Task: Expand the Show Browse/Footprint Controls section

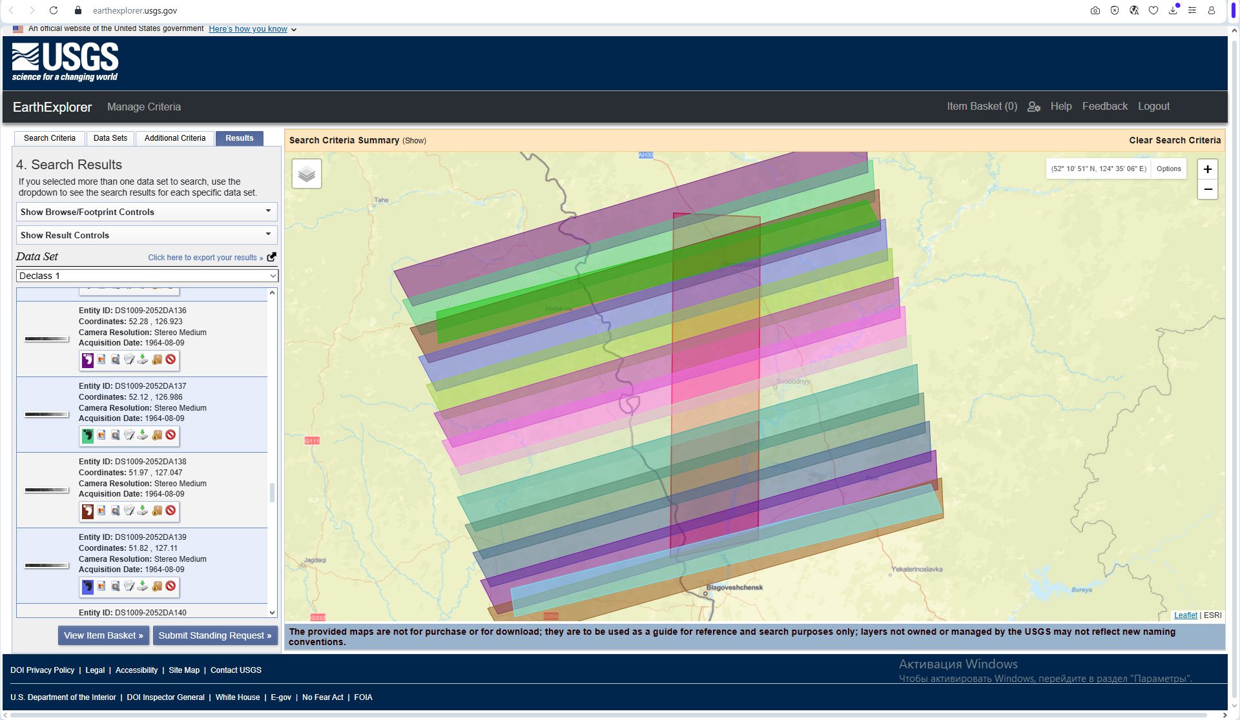Action: click(x=147, y=212)
